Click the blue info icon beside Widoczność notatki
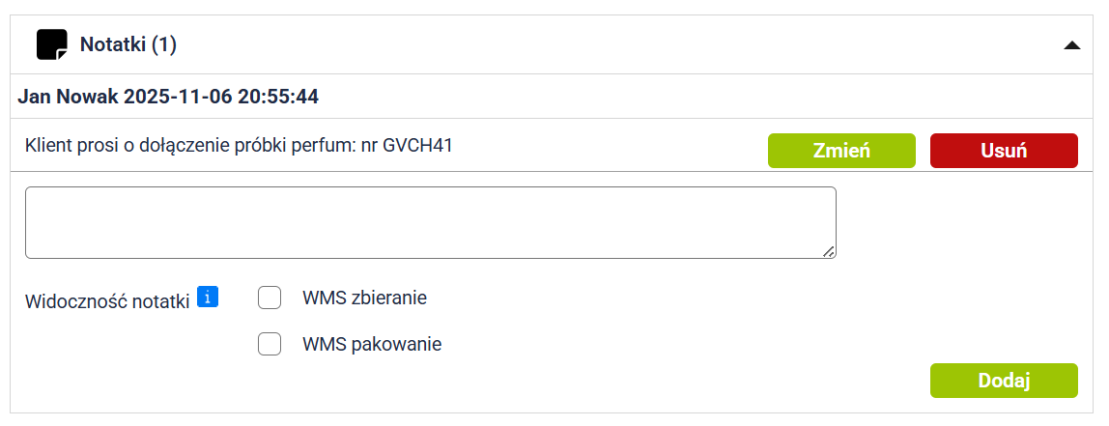This screenshot has width=1109, height=426. (x=207, y=297)
